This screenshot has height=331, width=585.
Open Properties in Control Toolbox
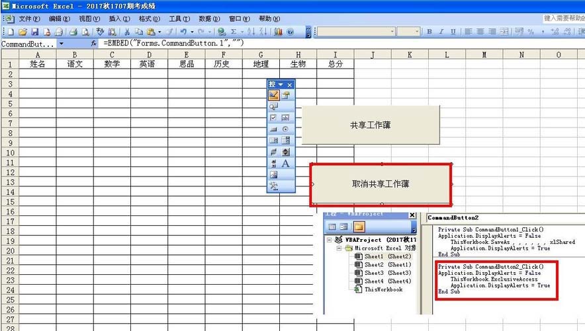point(285,95)
